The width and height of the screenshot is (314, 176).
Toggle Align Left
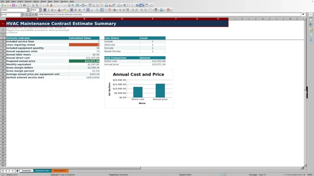click(x=72, y=10)
